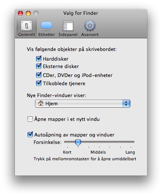Open the Etiketter pane via blue label icon
162x196 pixels.
point(47,25)
